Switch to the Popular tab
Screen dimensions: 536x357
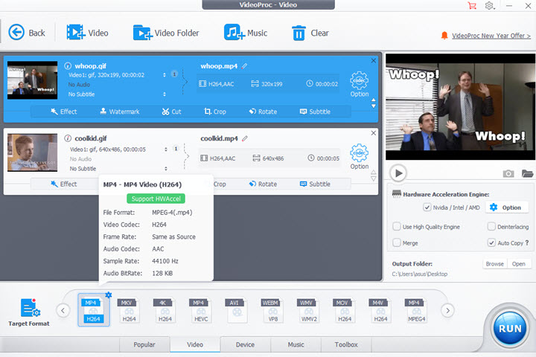pos(144,344)
